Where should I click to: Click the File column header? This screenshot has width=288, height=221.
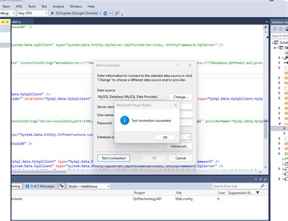coord(179,192)
